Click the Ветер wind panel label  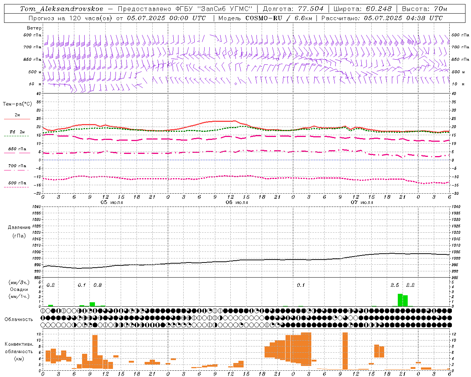coord(34,28)
